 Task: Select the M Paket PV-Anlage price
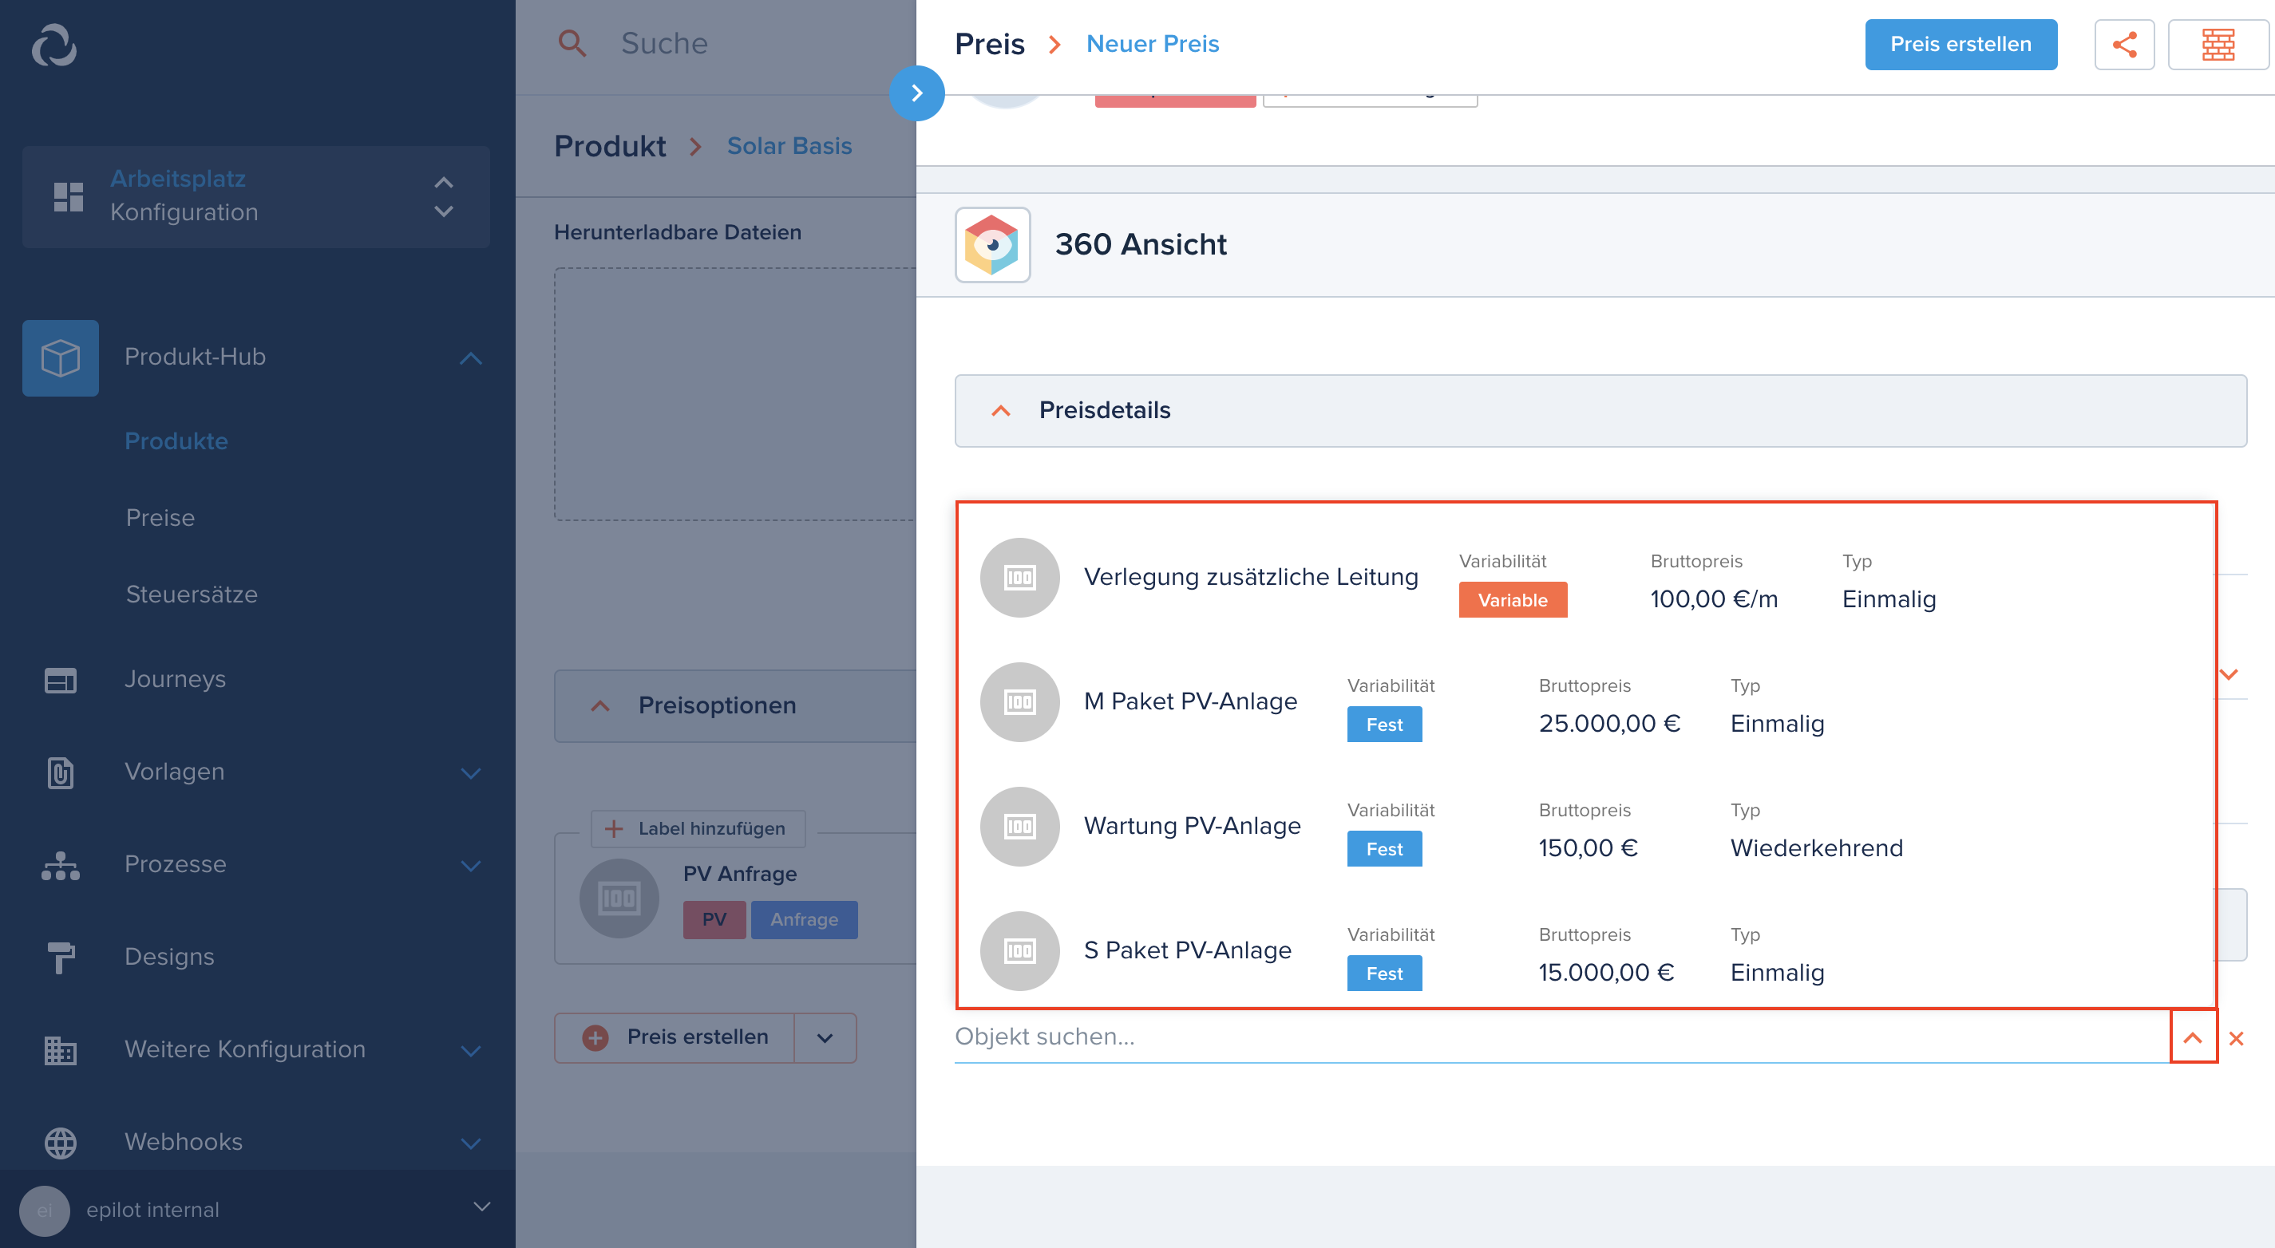click(x=1586, y=701)
